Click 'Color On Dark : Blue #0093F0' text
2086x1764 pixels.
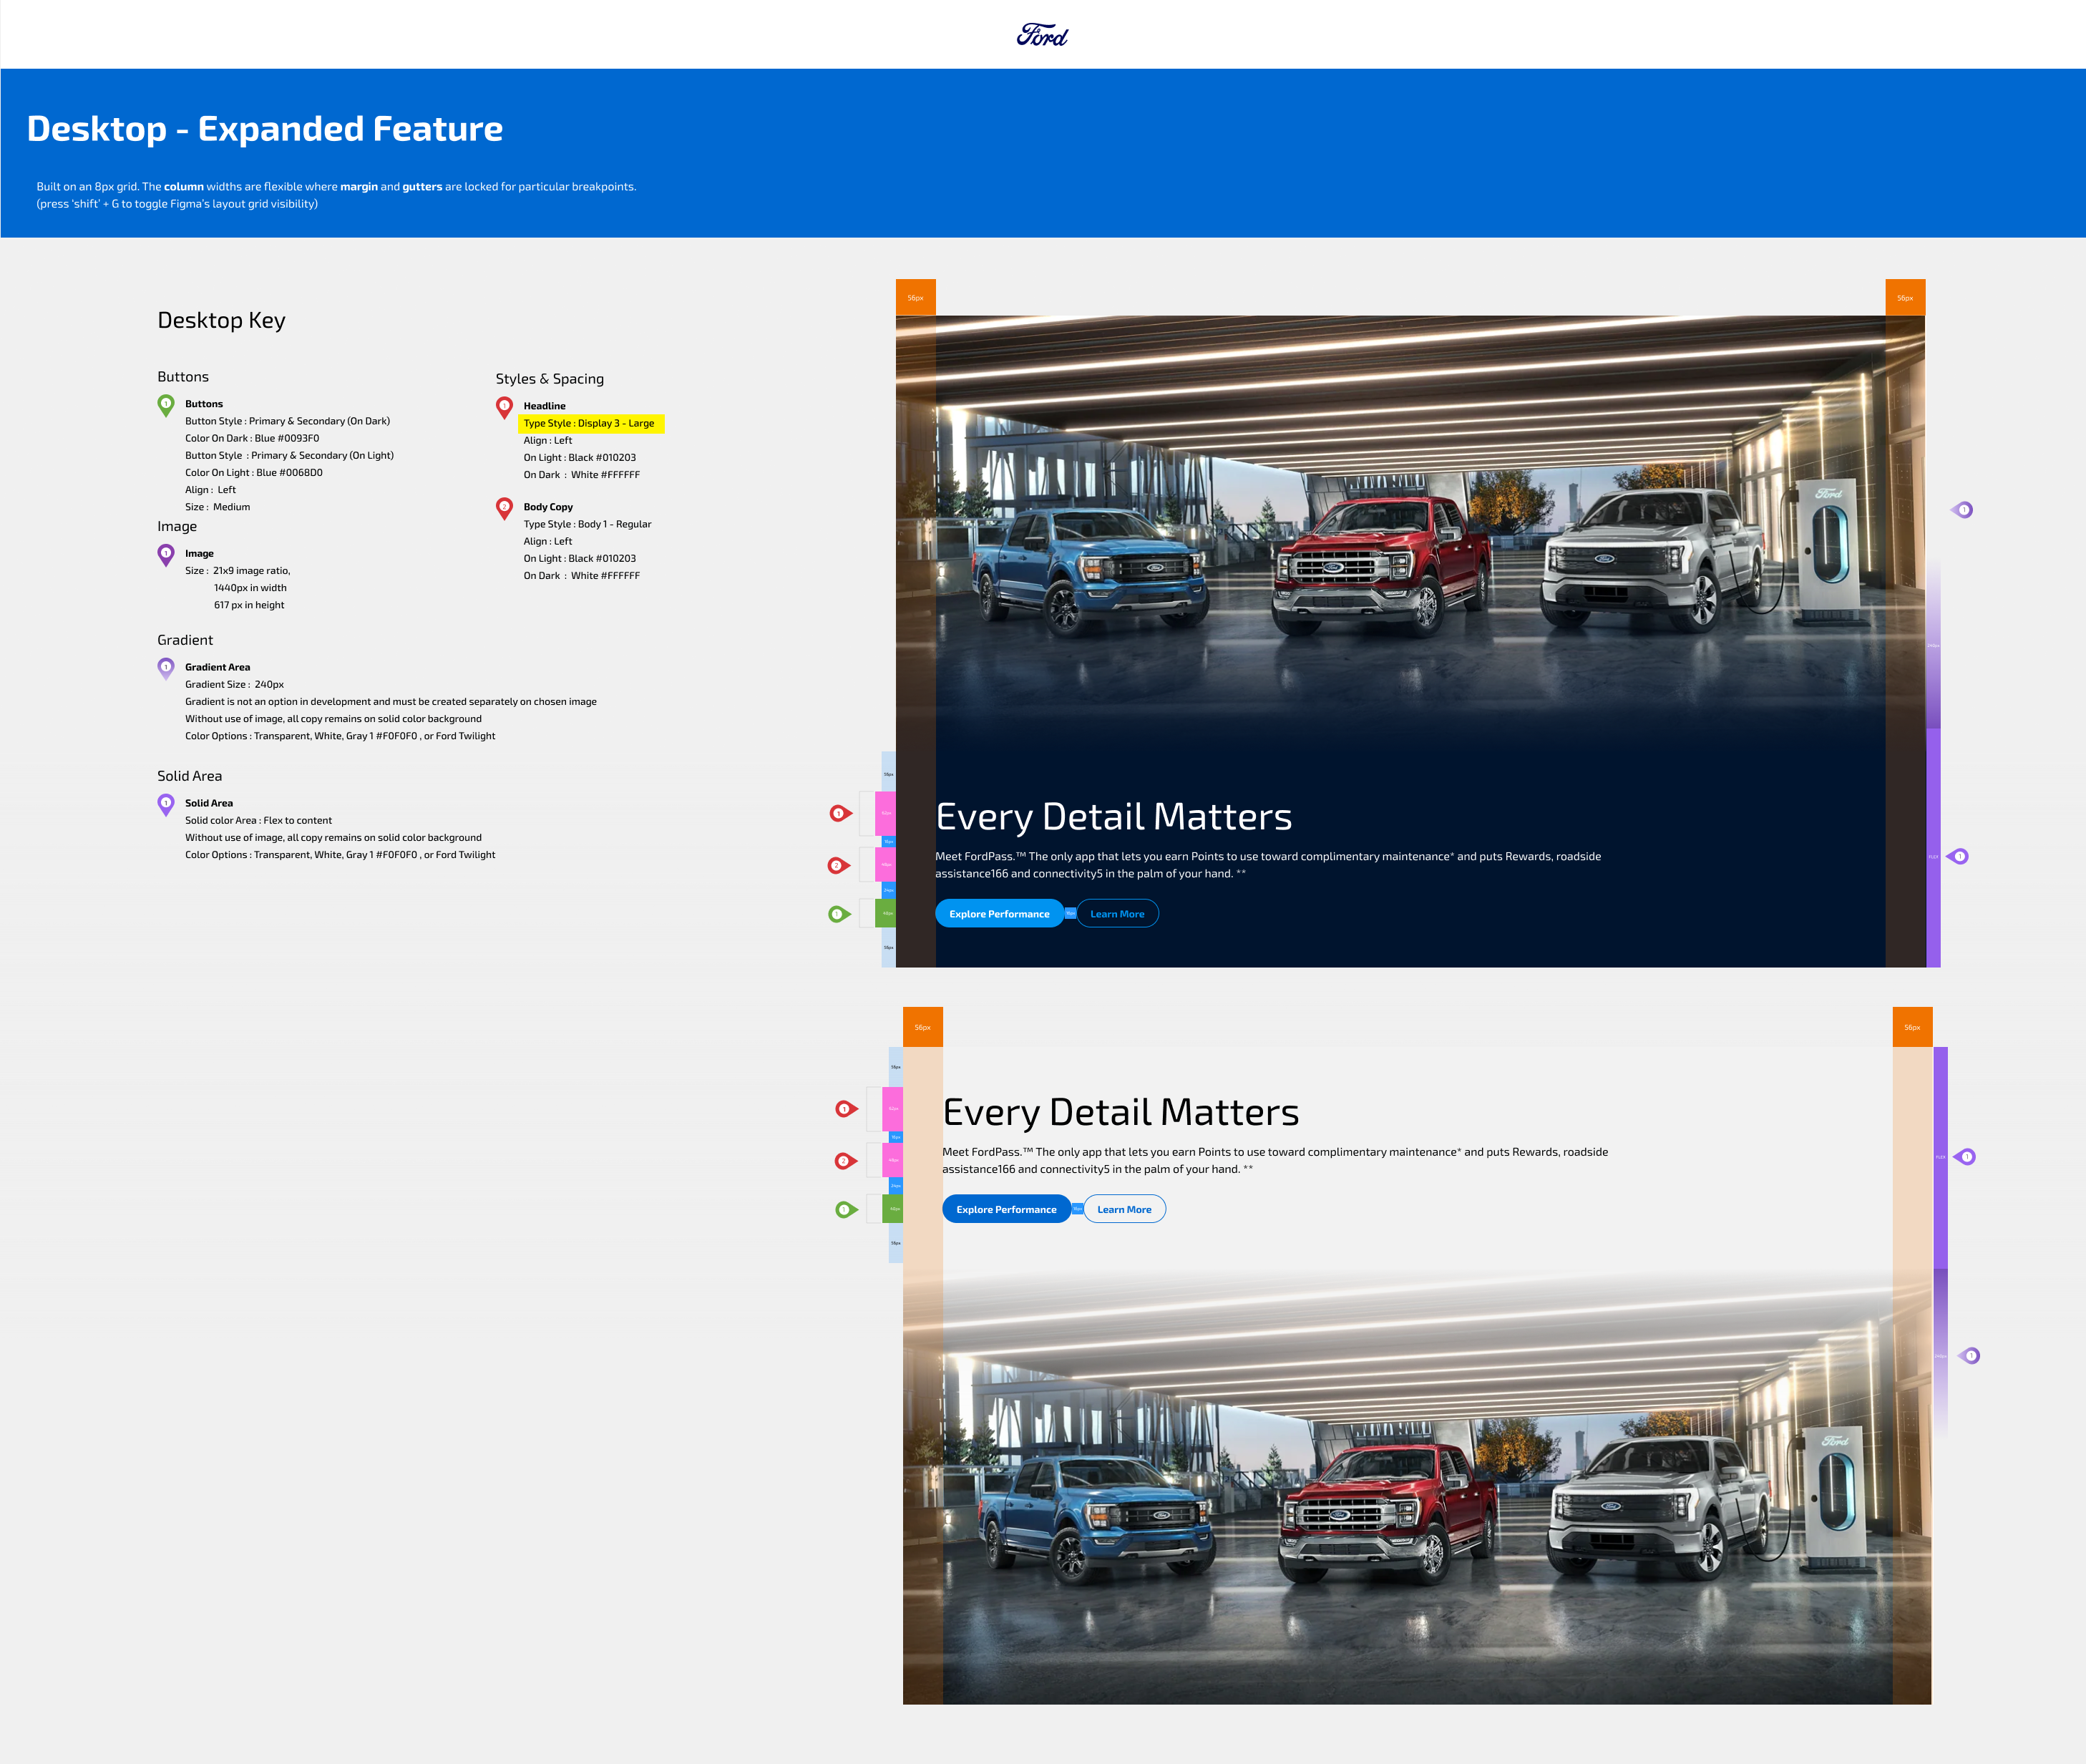[252, 438]
